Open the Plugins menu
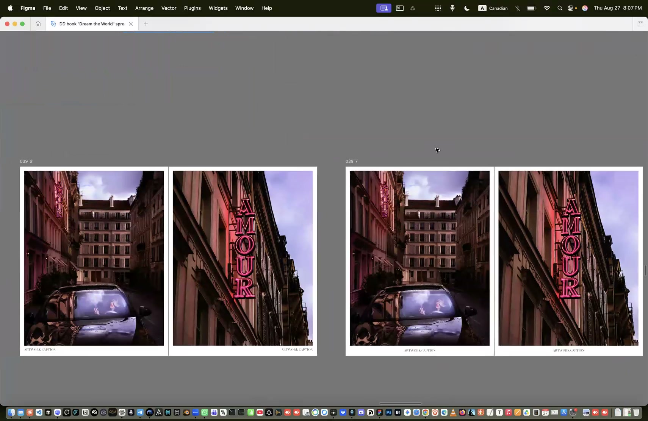This screenshot has width=648, height=421. coord(193,8)
